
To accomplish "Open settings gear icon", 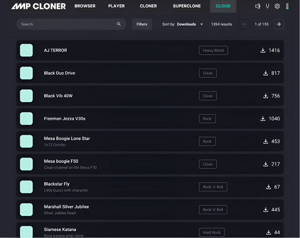I will coord(277,6).
